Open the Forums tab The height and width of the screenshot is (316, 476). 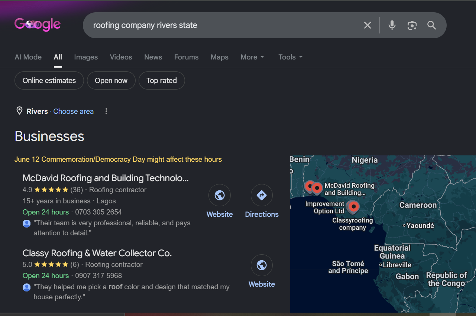click(187, 57)
